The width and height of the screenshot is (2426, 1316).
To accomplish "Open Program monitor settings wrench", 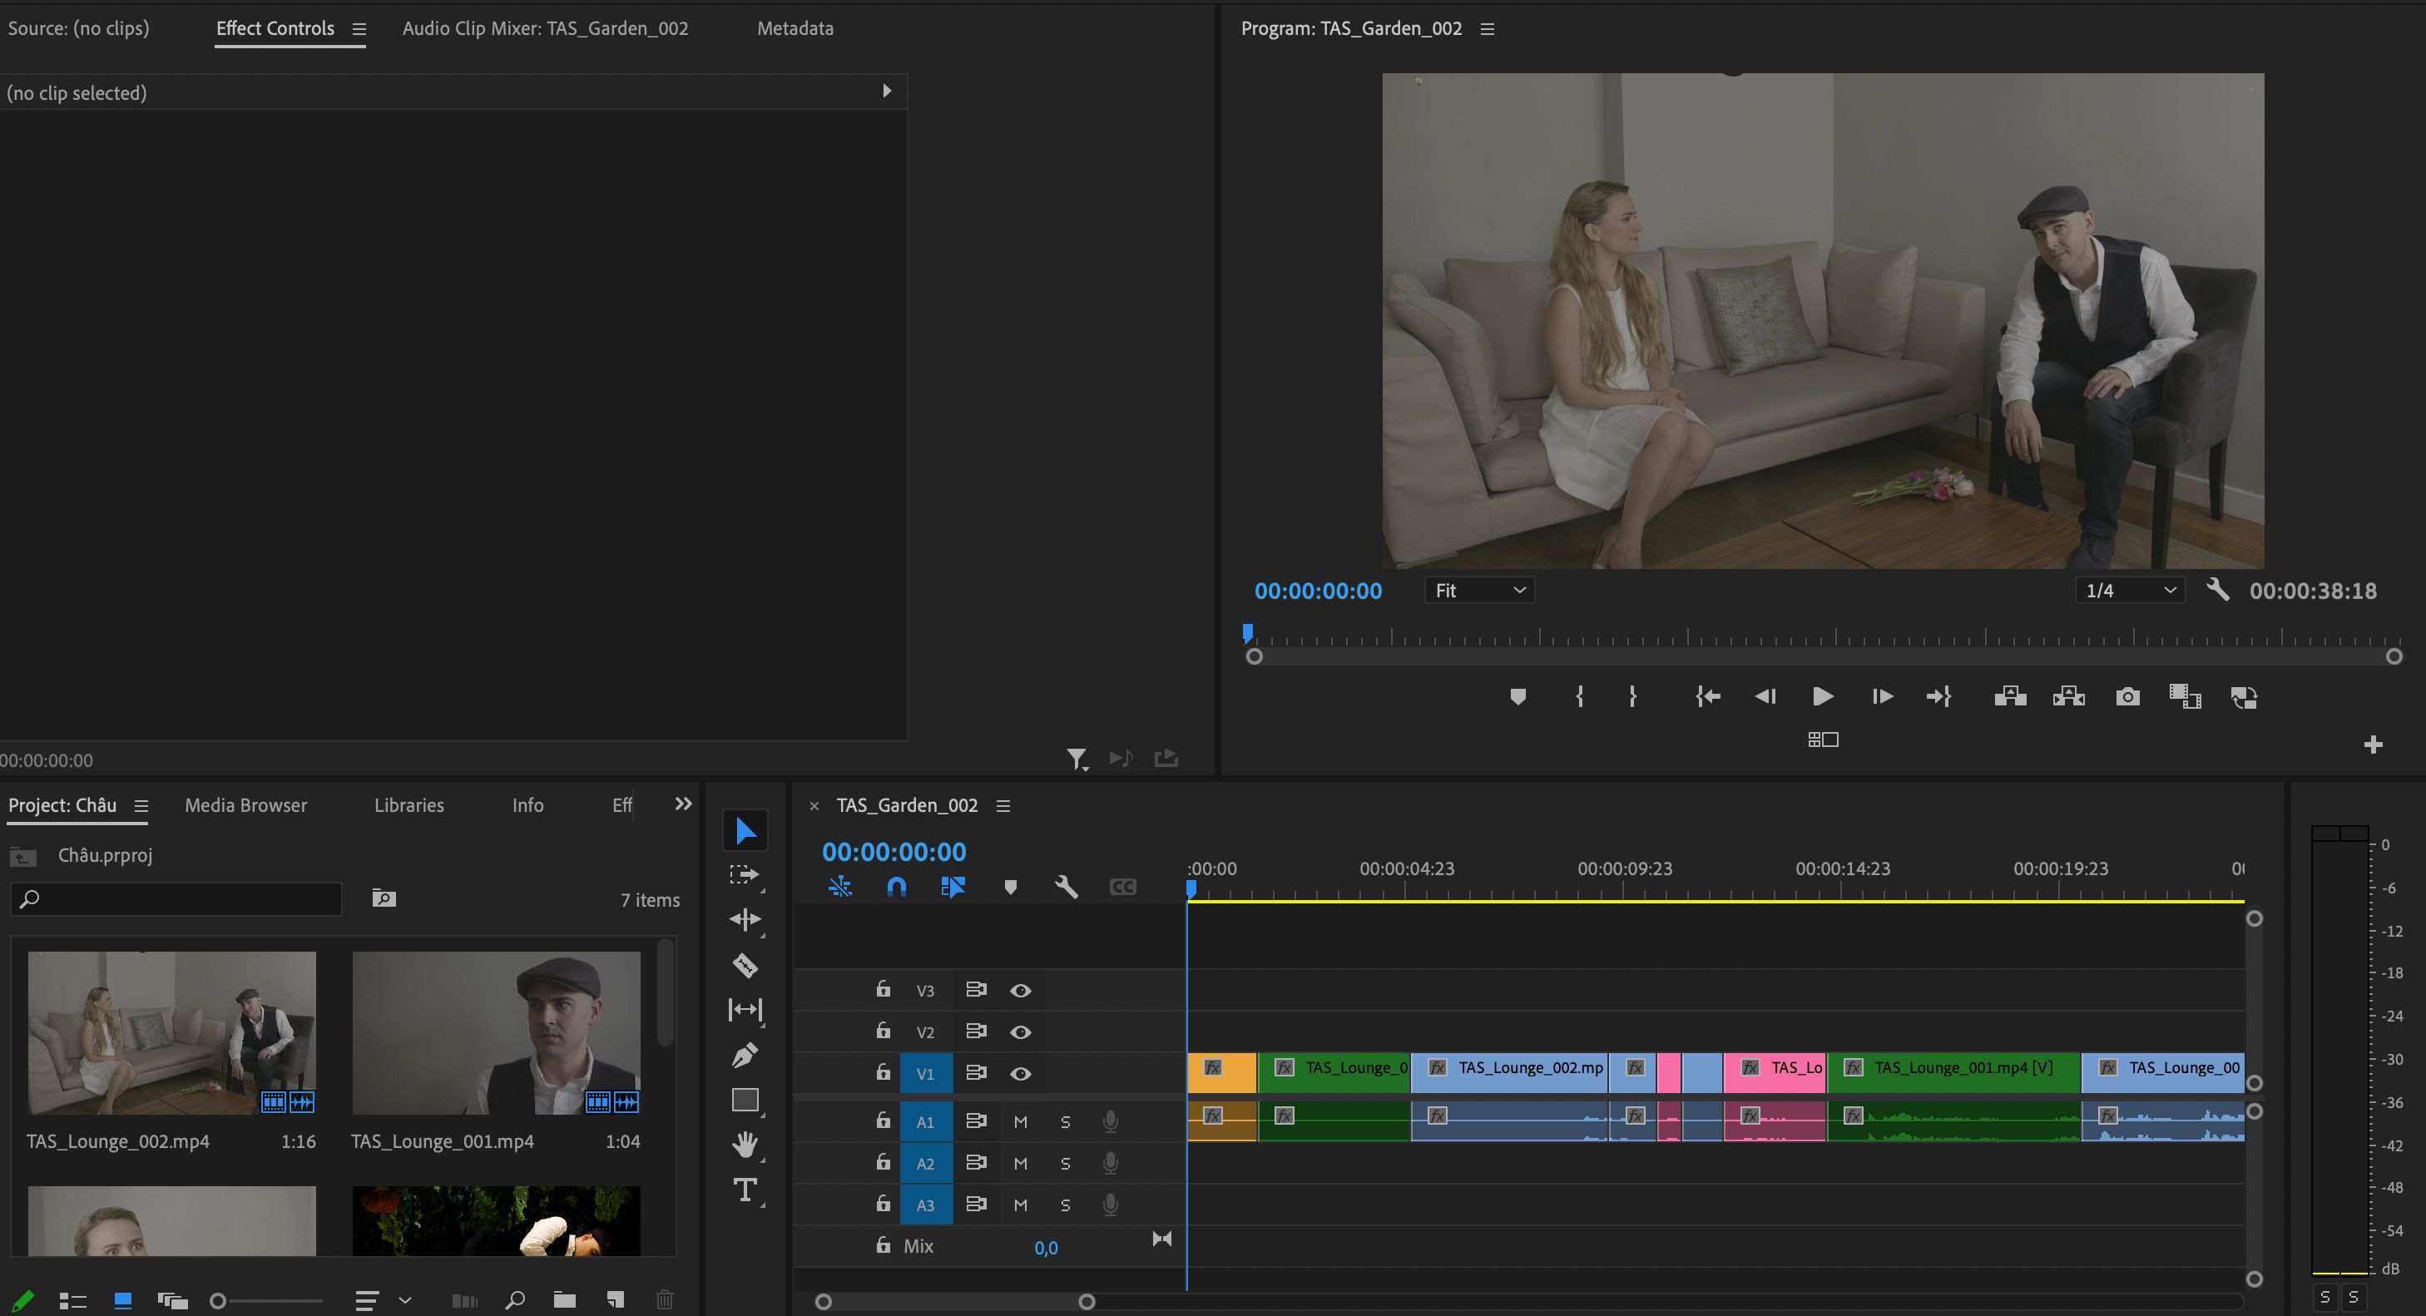I will point(2218,591).
